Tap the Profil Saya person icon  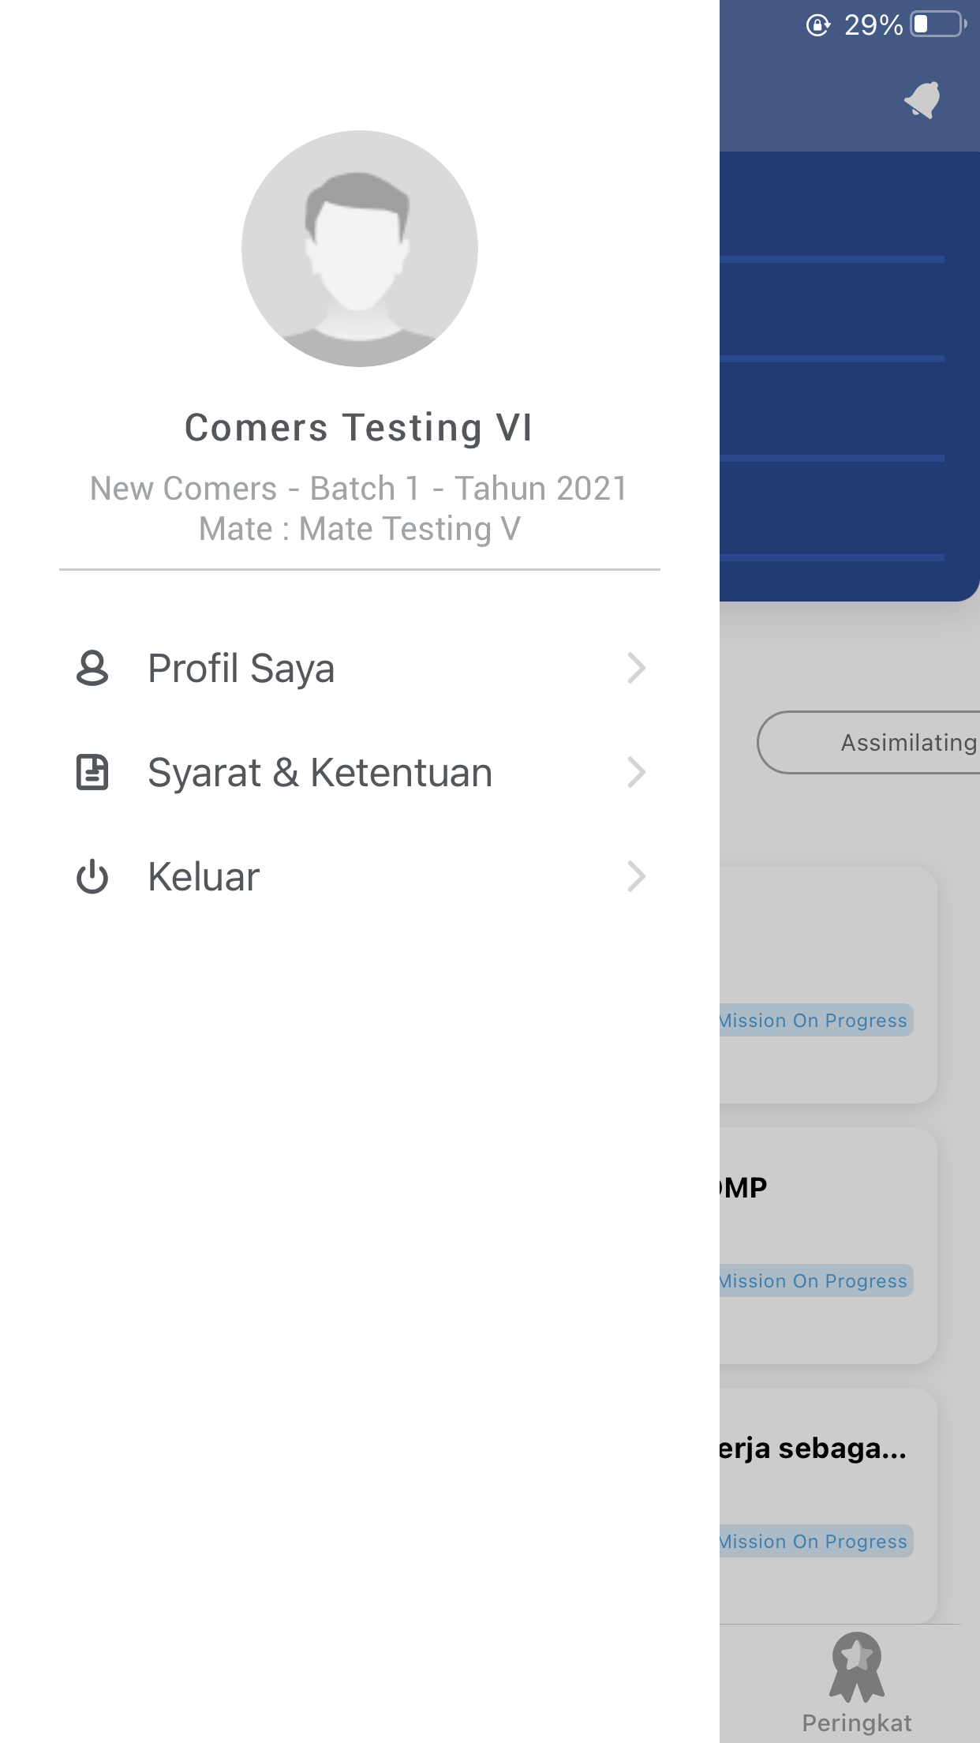click(x=92, y=668)
